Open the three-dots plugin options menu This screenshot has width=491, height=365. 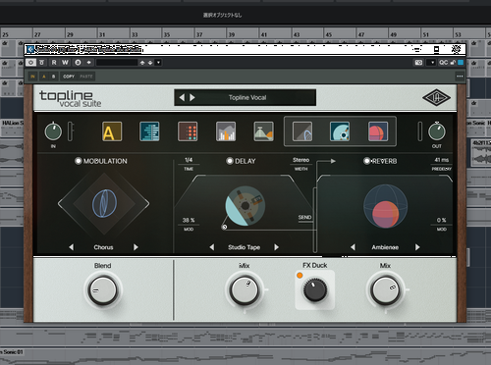(460, 77)
